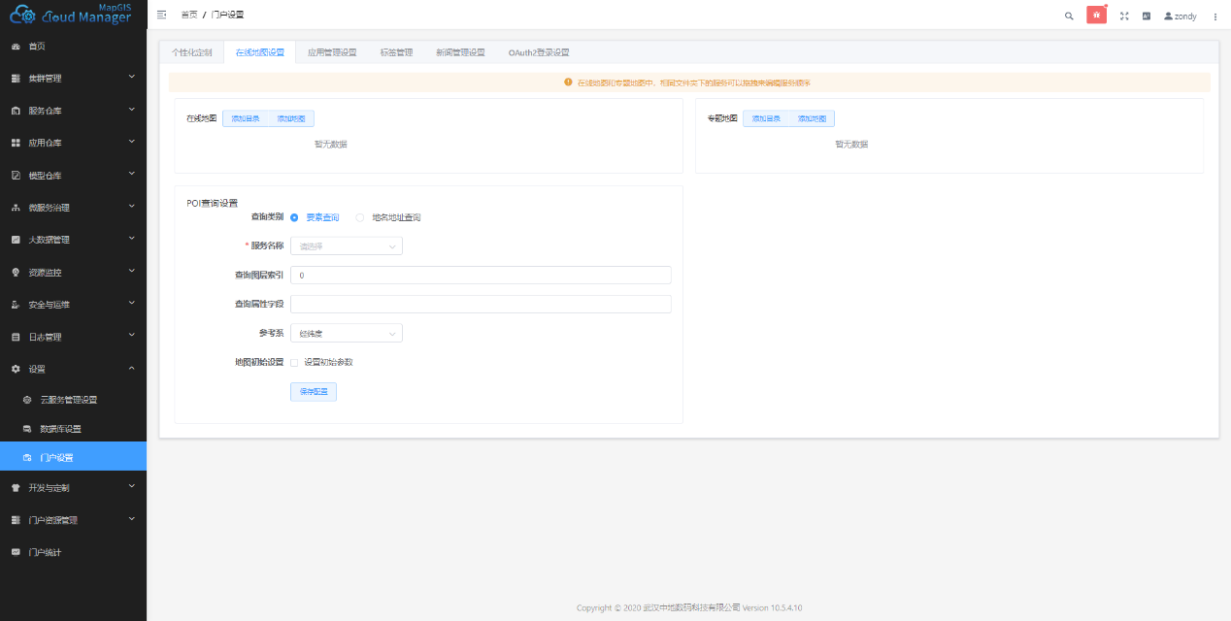Open the 云服务管理设置 submenu item
The height and width of the screenshot is (621, 1231).
click(x=73, y=400)
